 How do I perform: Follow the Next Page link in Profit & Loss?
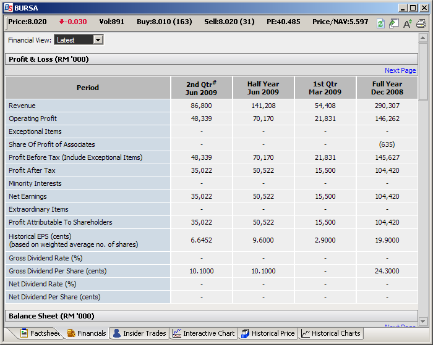[400, 70]
